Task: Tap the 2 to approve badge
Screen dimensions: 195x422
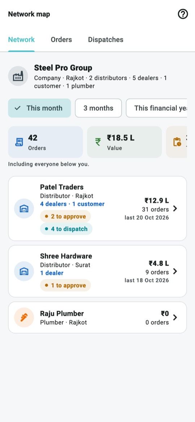Action: pyautogui.click(x=65, y=216)
